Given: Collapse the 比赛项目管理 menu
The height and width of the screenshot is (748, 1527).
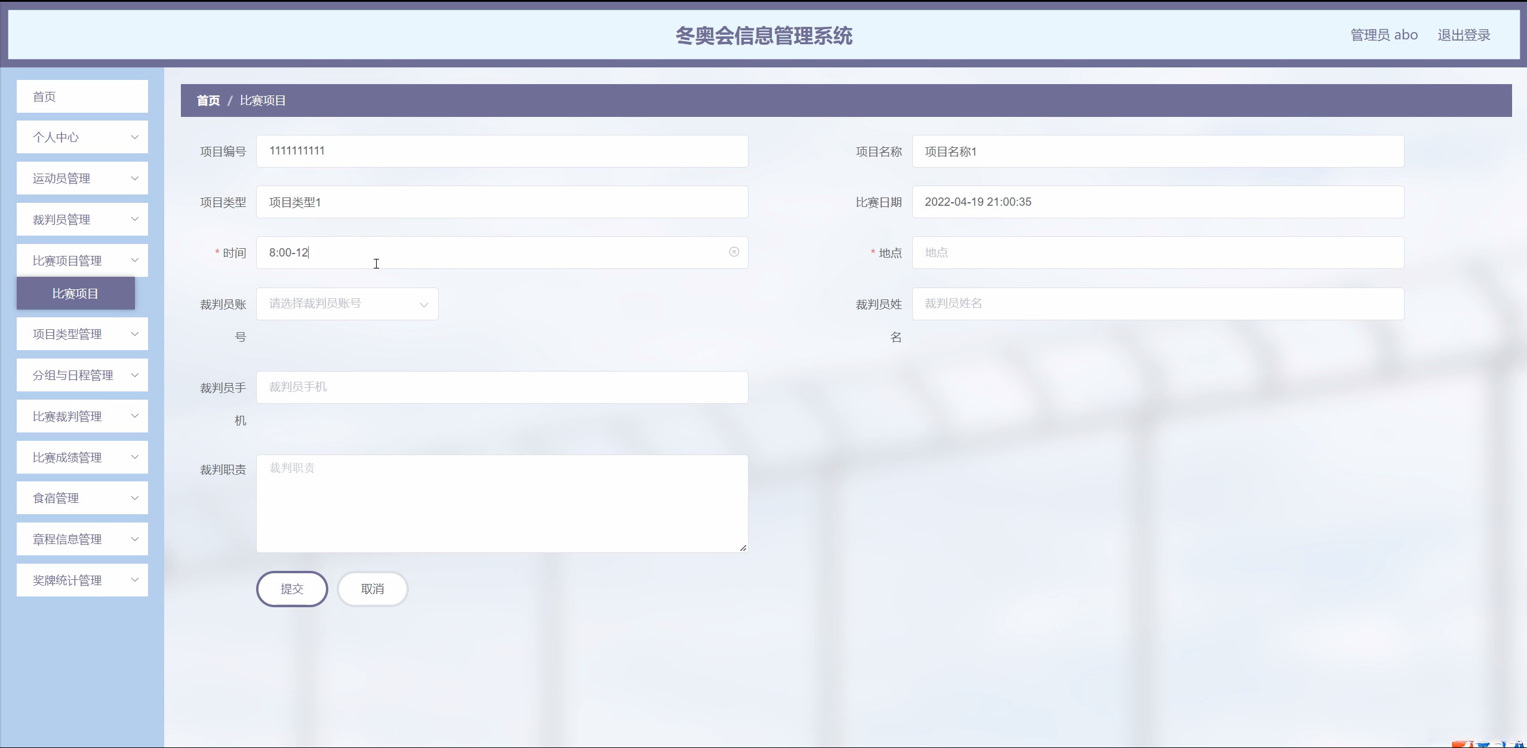Looking at the screenshot, I should tap(82, 261).
